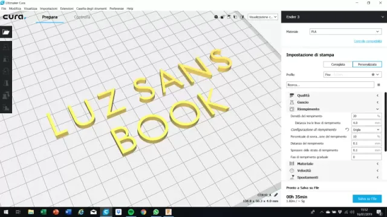This screenshot has width=387, height=217.
Task: Click the Percentuale di sovrapposizione del riempimento field
Action: tap(366, 136)
